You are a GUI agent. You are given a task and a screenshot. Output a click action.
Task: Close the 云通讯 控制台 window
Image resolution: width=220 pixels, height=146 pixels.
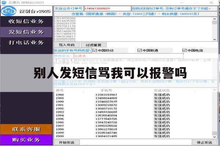[212, 3]
